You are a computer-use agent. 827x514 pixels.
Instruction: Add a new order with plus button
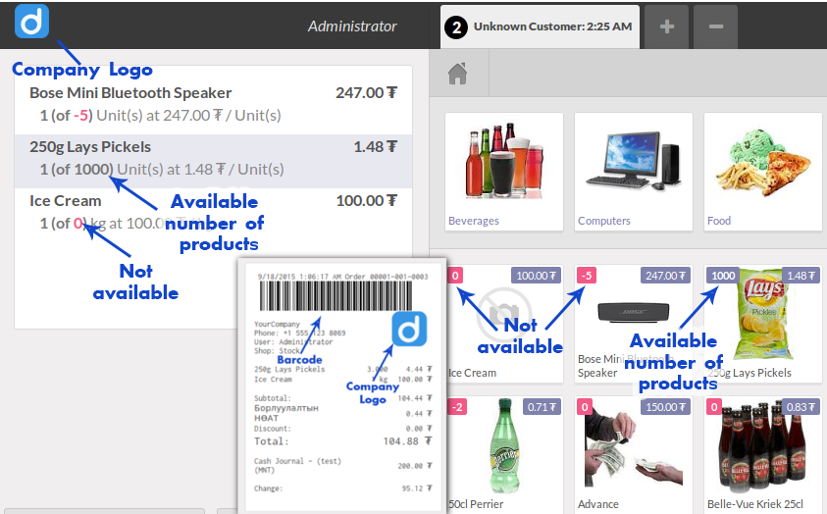coord(667,26)
